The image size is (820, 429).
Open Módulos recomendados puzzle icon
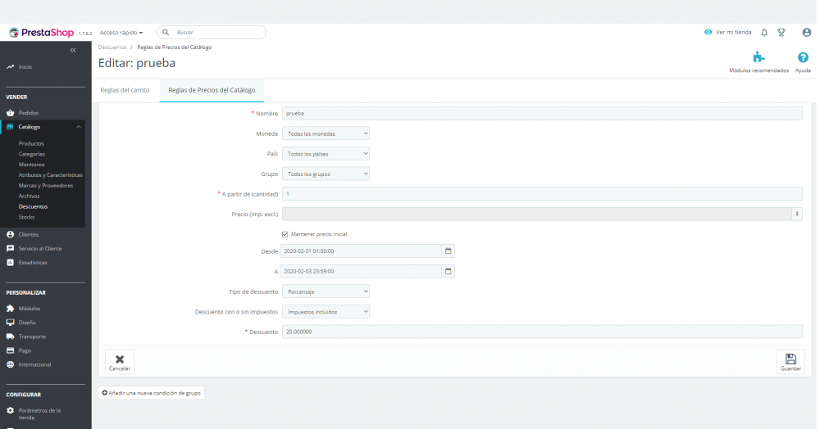point(758,56)
